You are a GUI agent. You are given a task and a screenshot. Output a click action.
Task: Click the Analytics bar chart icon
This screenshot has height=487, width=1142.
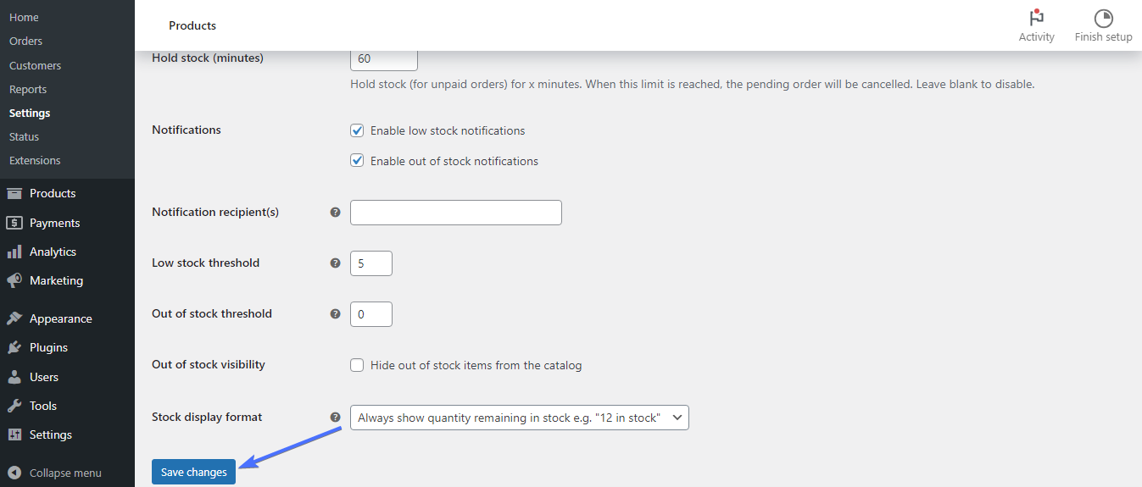[14, 252]
